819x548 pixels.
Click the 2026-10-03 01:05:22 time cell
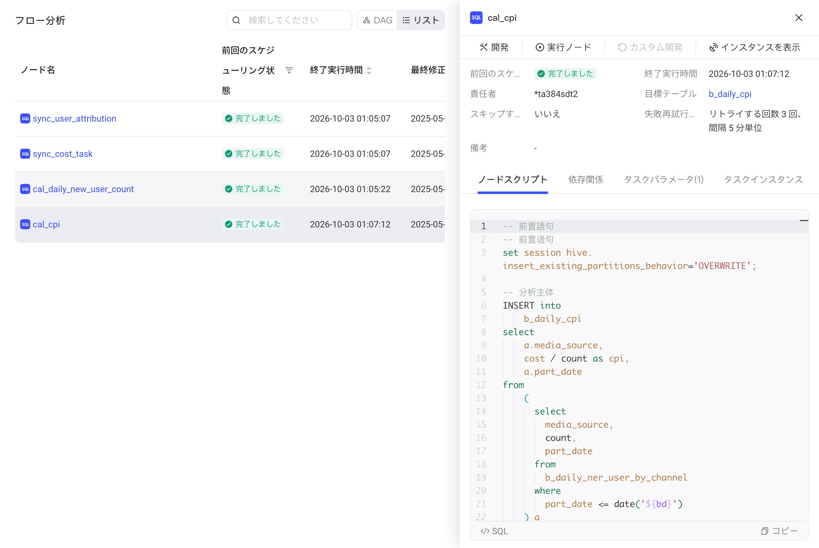(350, 189)
